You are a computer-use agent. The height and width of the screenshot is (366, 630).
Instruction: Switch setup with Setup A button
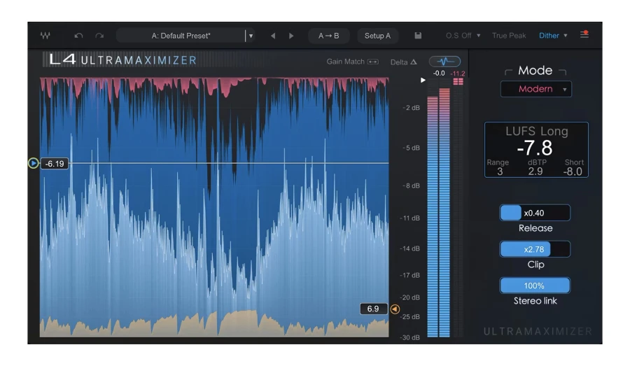click(377, 36)
